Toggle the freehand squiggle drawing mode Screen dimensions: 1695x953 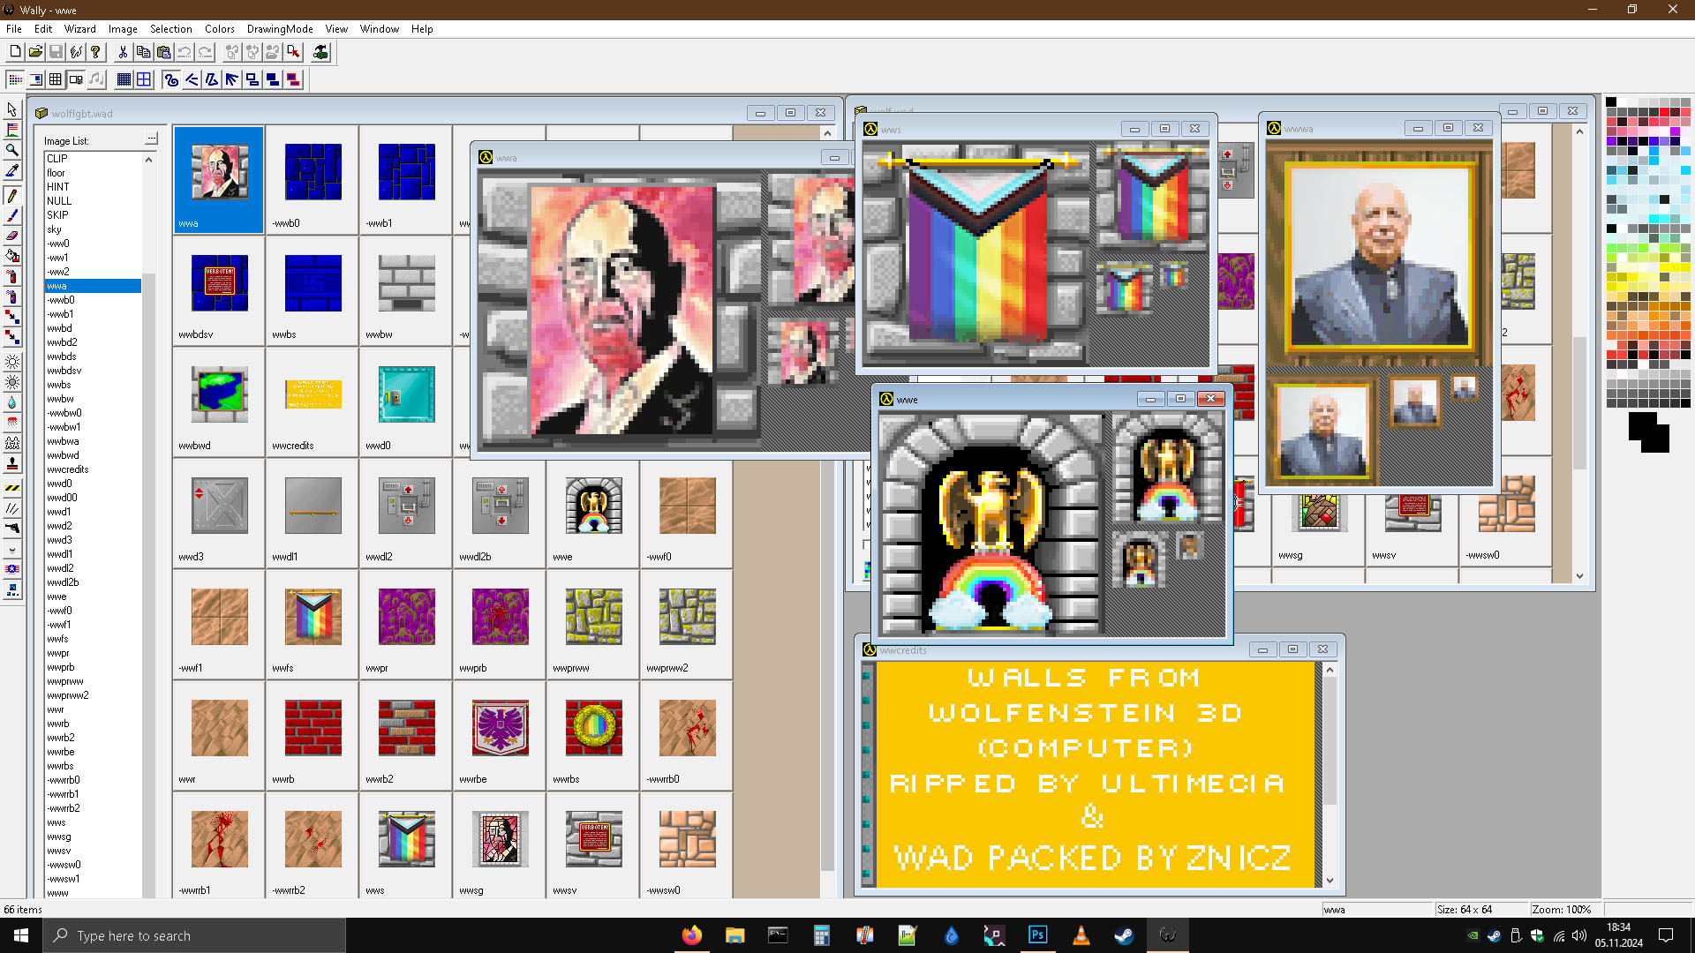(x=171, y=79)
